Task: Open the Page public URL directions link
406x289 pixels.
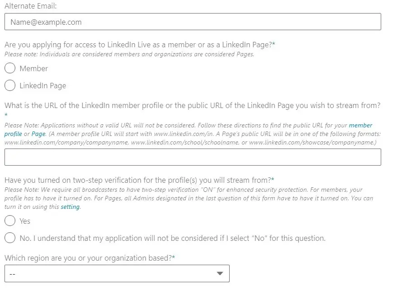Action: pyautogui.click(x=38, y=134)
